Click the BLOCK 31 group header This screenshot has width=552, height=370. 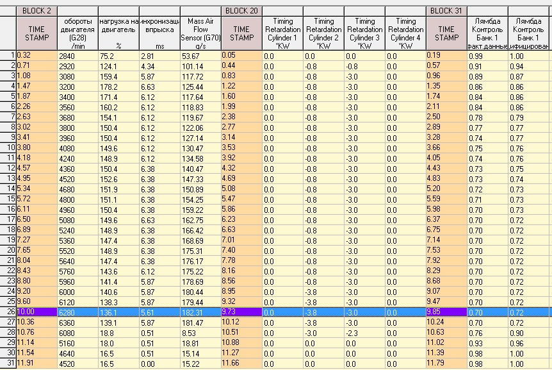pyautogui.click(x=446, y=11)
